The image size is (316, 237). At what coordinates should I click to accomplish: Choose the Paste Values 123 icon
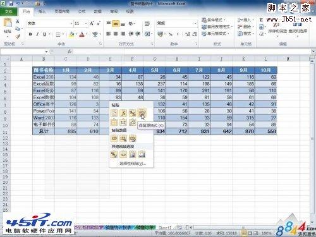tap(114, 138)
